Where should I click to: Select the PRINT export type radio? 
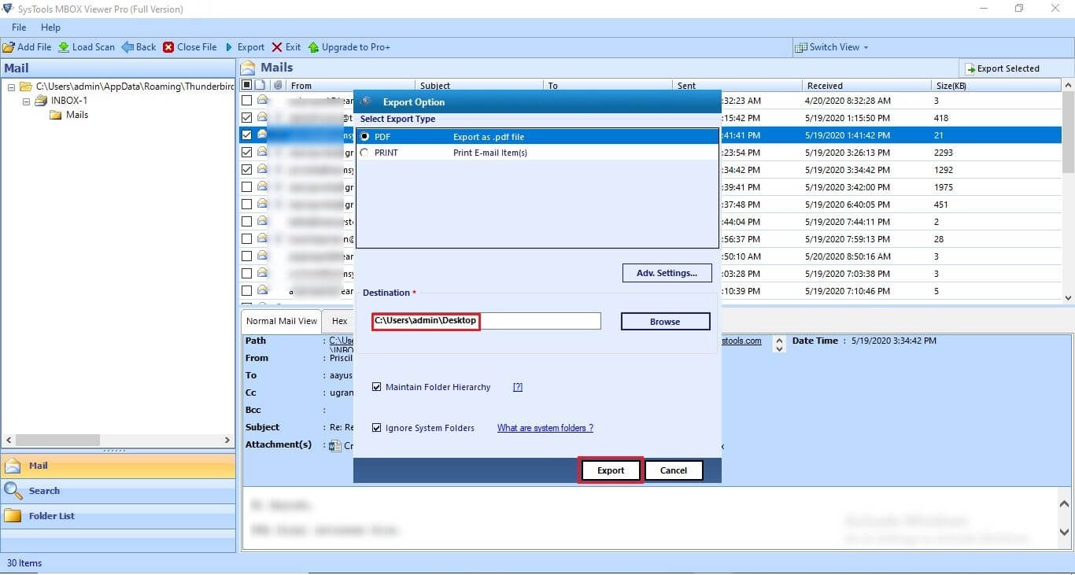[x=364, y=153]
